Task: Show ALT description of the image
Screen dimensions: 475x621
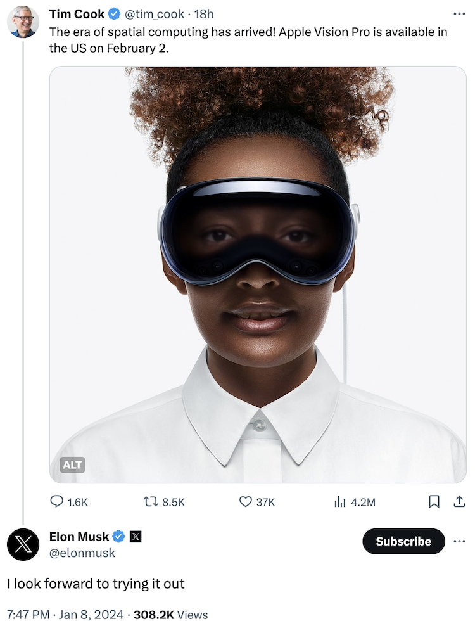Action: [x=73, y=464]
